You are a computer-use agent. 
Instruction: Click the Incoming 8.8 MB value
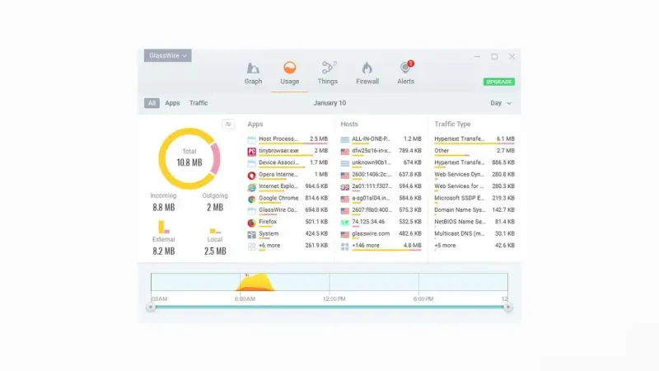coord(163,208)
